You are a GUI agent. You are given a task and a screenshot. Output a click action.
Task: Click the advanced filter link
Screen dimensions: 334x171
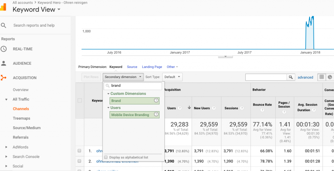click(305, 77)
